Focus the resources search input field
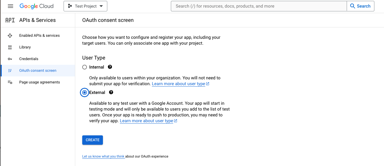Viewport: 384px width, 166px height. (x=259, y=6)
